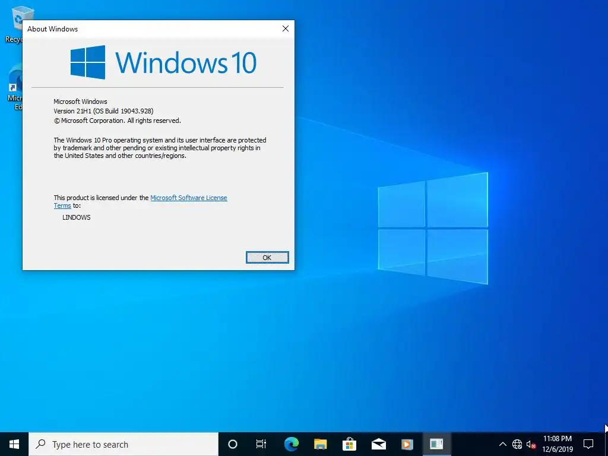Click the About Windows title bar text
The image size is (608, 456).
tap(52, 28)
